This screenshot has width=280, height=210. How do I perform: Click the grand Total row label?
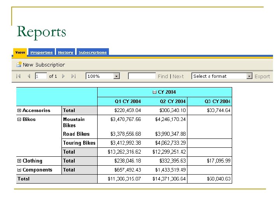click(23, 179)
